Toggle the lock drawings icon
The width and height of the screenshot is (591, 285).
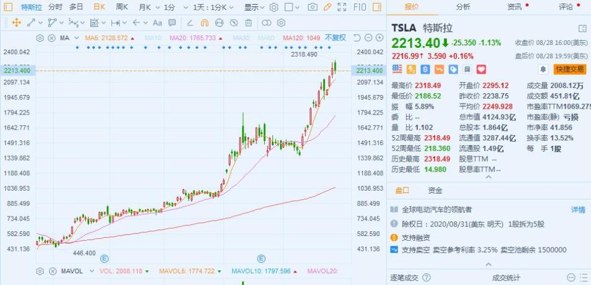[x=219, y=23]
